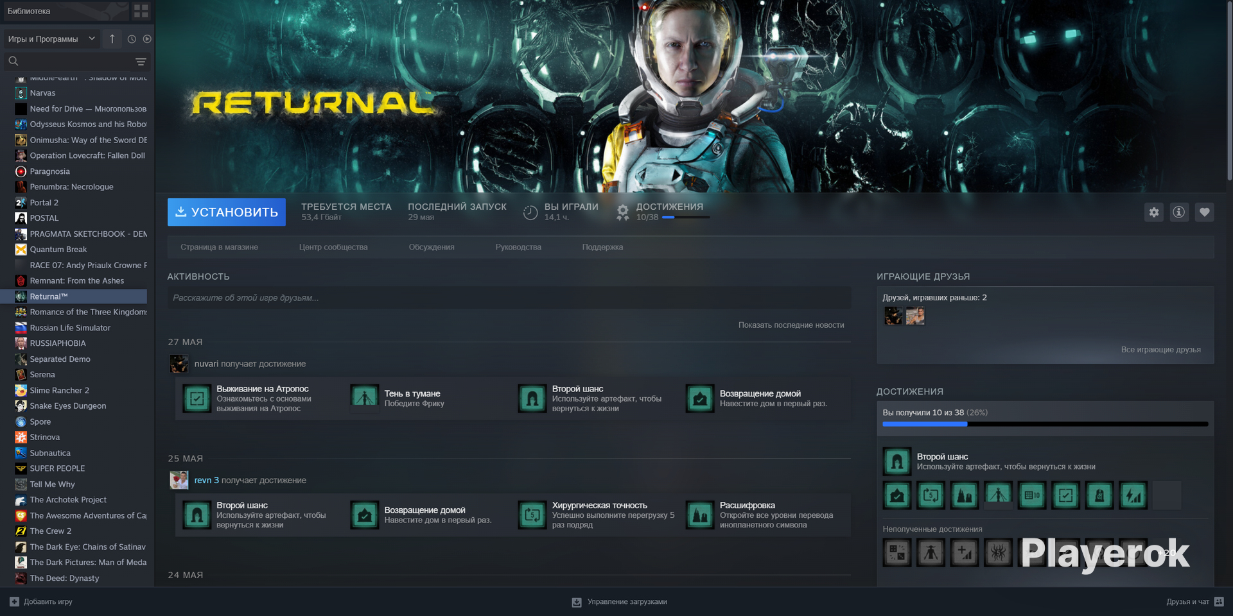This screenshot has height=616, width=1233.
Task: Open the Страница в магазине tab
Action: pos(220,247)
